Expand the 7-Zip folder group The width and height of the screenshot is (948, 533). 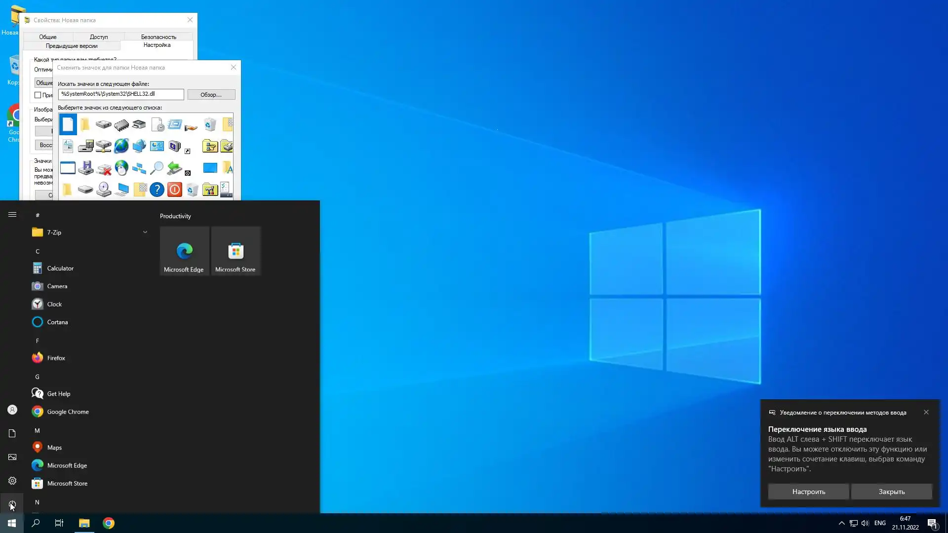(x=145, y=232)
